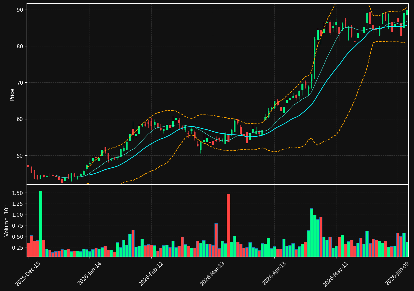Click the 'Price' y-axis label
Image resolution: width=414 pixels, height=291 pixels.
[x=12, y=94]
